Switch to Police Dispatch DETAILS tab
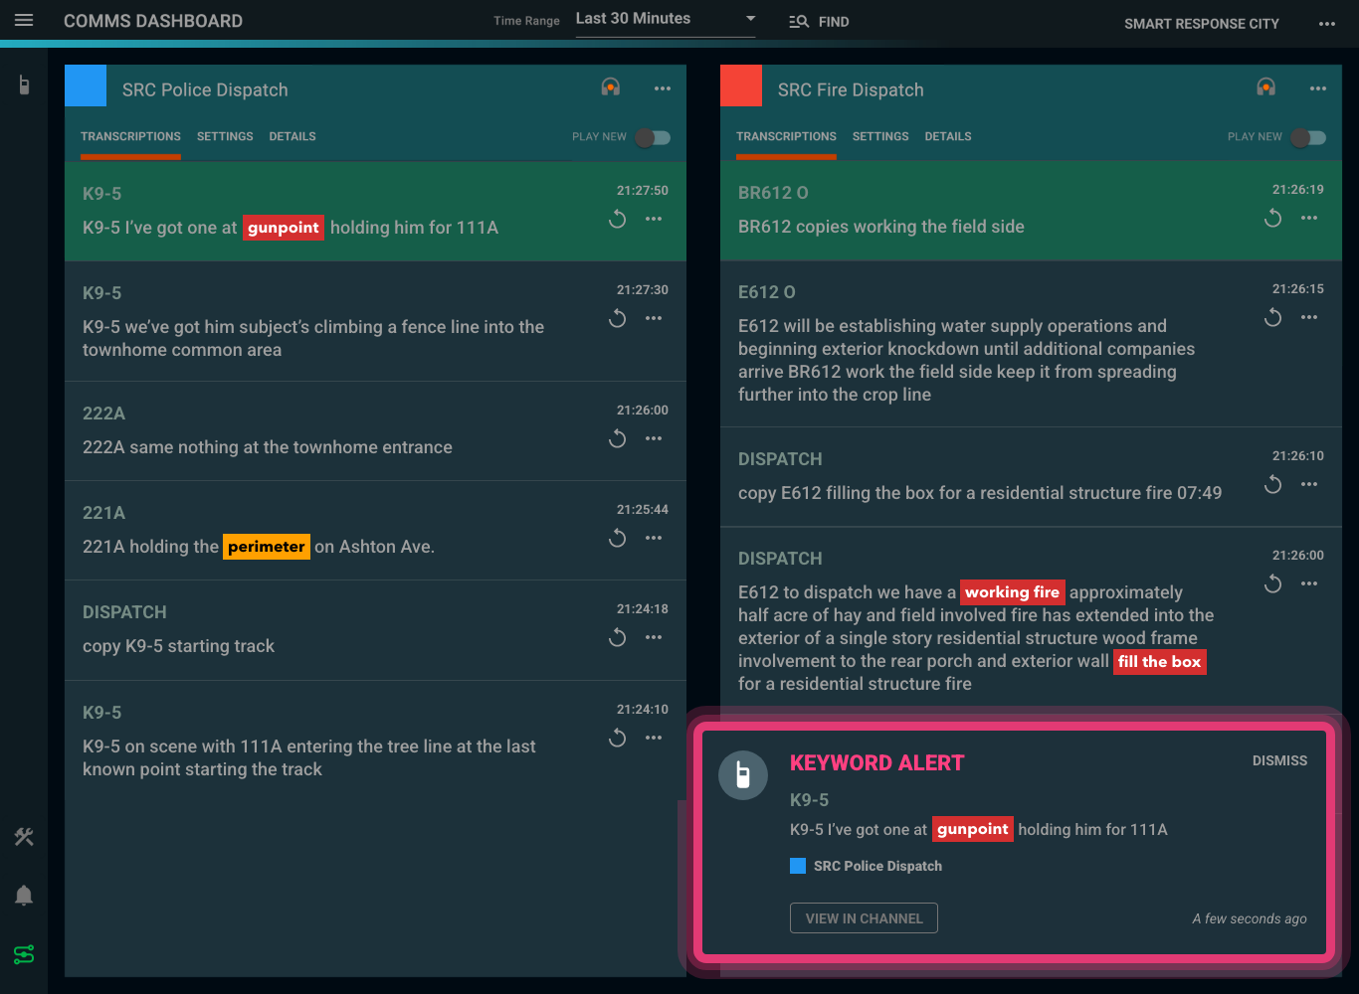The height and width of the screenshot is (994, 1359). (292, 137)
